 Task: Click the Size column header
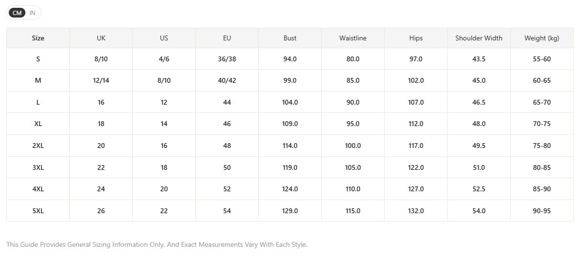38,38
